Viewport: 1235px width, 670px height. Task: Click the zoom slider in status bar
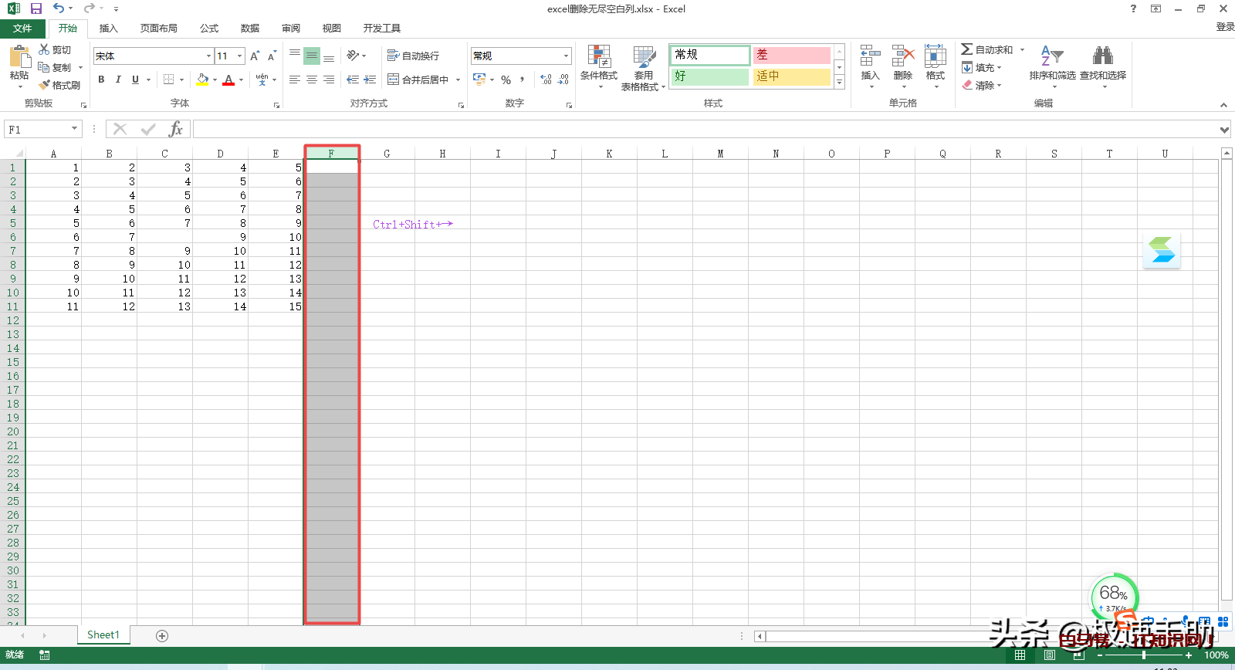[x=1143, y=655]
